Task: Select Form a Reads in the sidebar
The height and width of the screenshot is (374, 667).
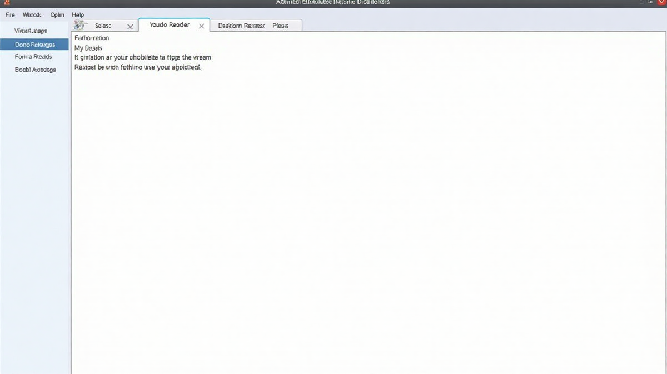Action: 33,57
